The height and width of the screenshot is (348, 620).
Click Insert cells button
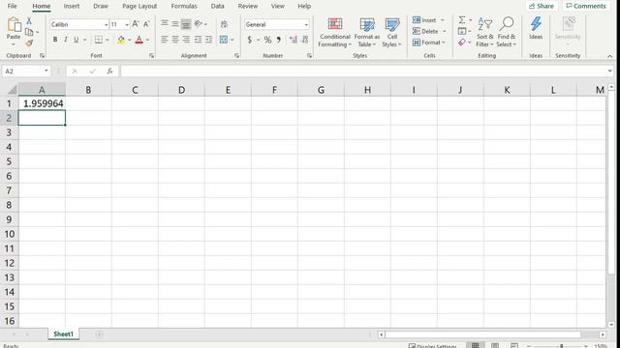(x=424, y=20)
